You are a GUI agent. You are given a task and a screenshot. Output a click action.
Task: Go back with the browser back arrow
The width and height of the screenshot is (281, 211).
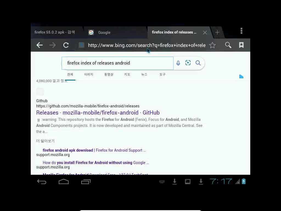pos(40,45)
